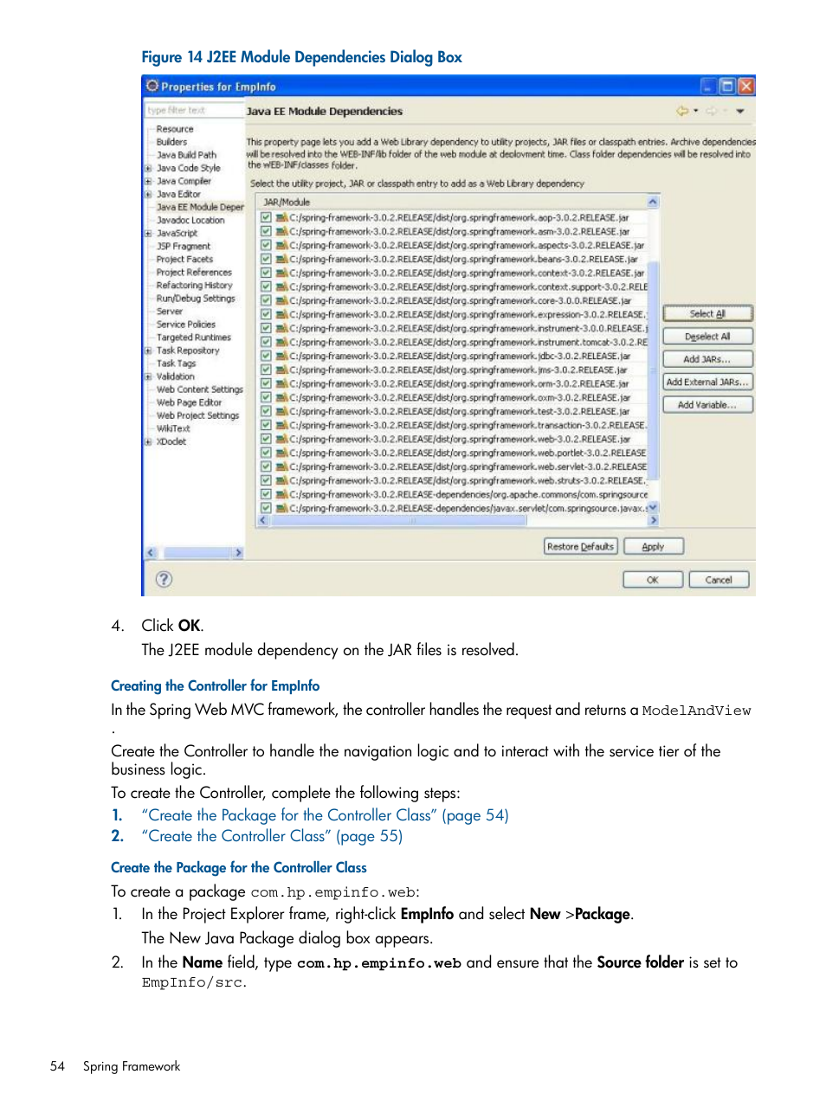Expand the Validation tree node
This screenshot has width=826, height=1100.
tap(149, 376)
